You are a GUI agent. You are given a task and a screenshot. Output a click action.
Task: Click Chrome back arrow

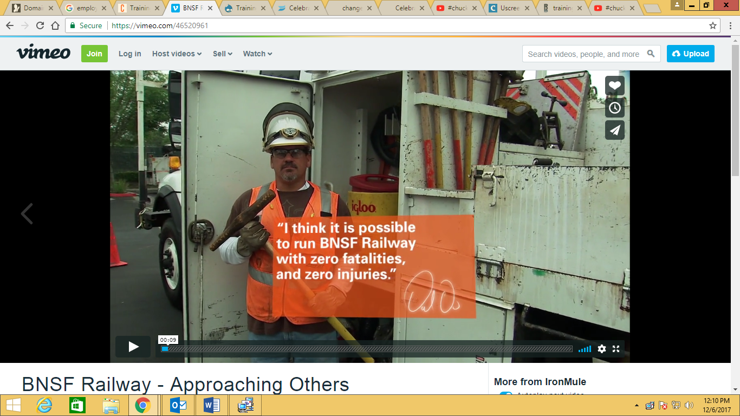10,25
